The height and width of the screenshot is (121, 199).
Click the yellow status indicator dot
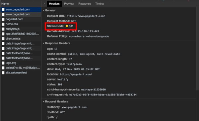tap(67, 26)
